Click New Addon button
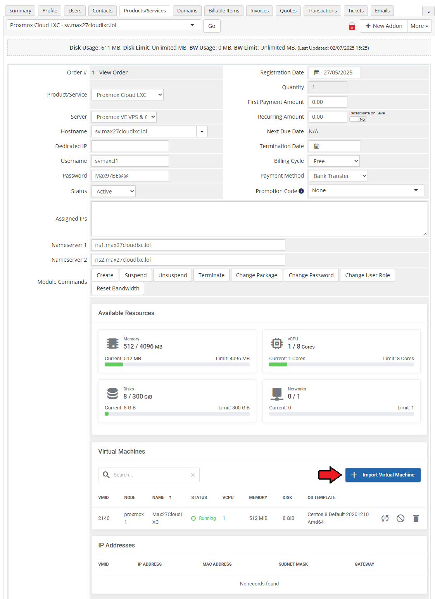 pyautogui.click(x=383, y=26)
